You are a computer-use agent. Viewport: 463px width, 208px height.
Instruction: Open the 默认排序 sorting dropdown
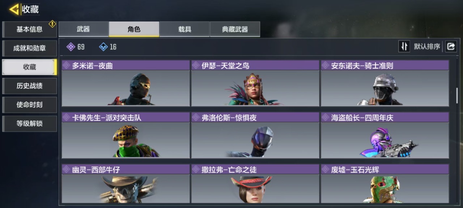tap(427, 47)
